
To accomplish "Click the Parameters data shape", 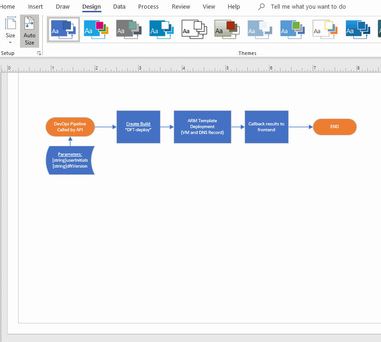I will (70, 160).
